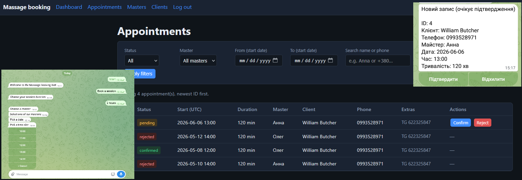Pick the 10:00 time slot in Telegram
522x180 pixels.
[x=23, y=131]
